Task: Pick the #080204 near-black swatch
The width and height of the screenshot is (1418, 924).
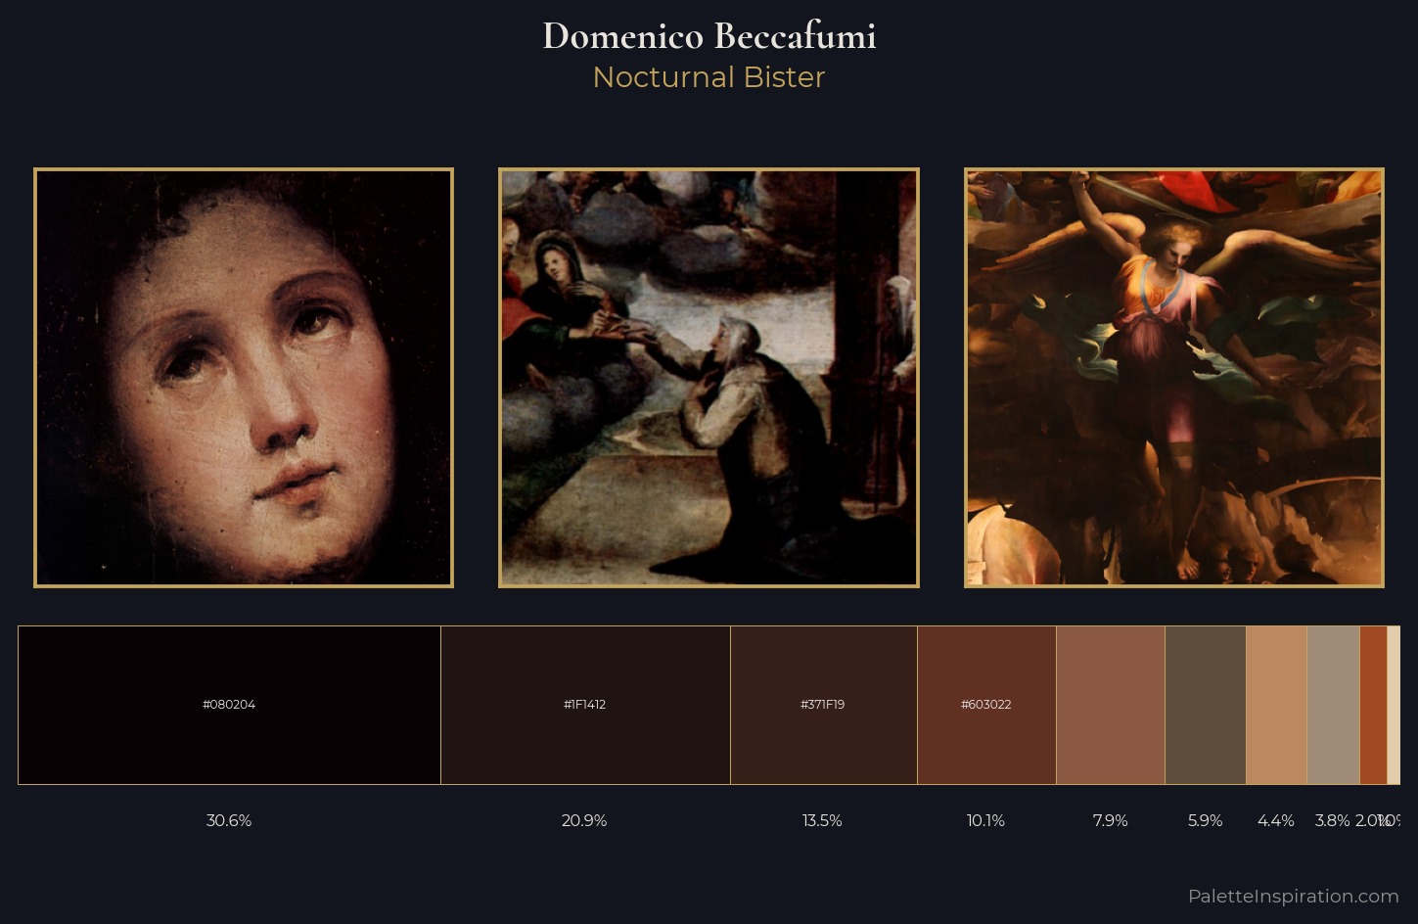Action: coord(229,705)
